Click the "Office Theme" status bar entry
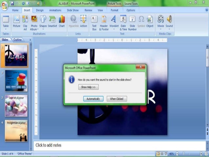The height and width of the screenshot is (157, 209). [x=25, y=154]
